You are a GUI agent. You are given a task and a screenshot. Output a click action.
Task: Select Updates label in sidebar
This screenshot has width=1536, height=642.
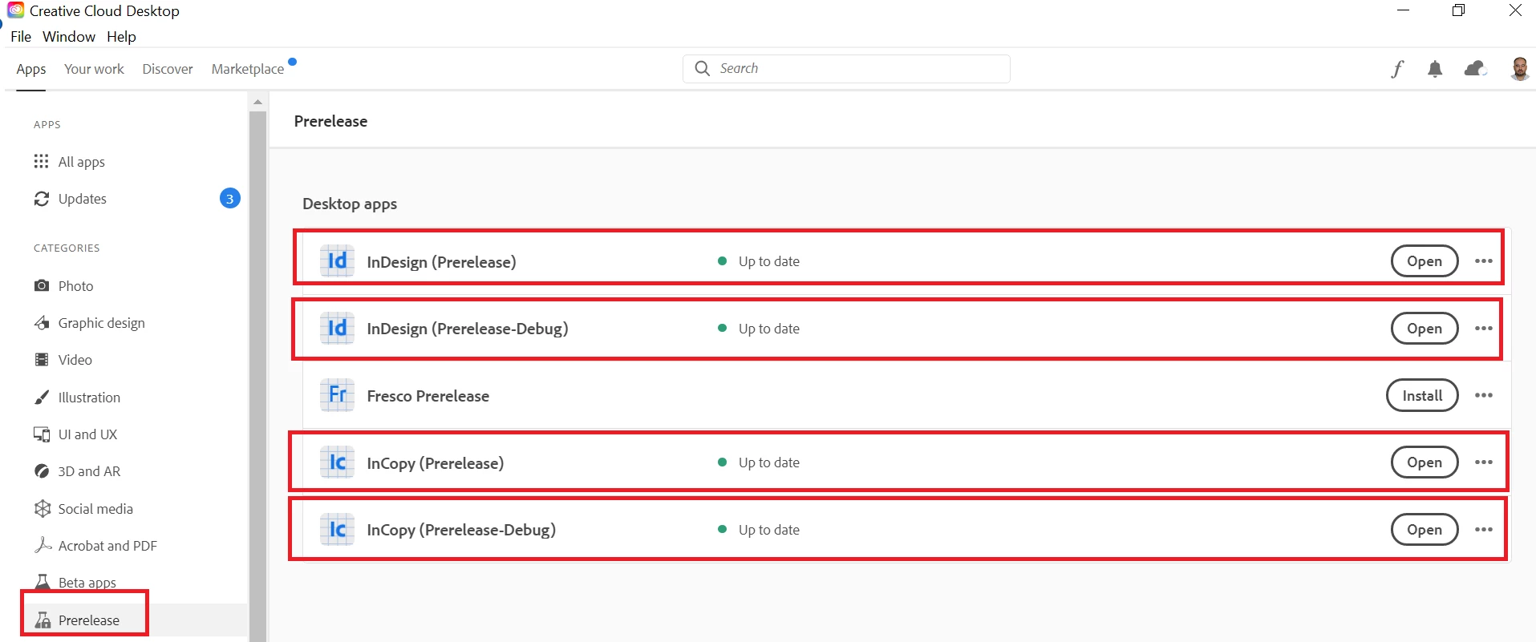click(82, 199)
